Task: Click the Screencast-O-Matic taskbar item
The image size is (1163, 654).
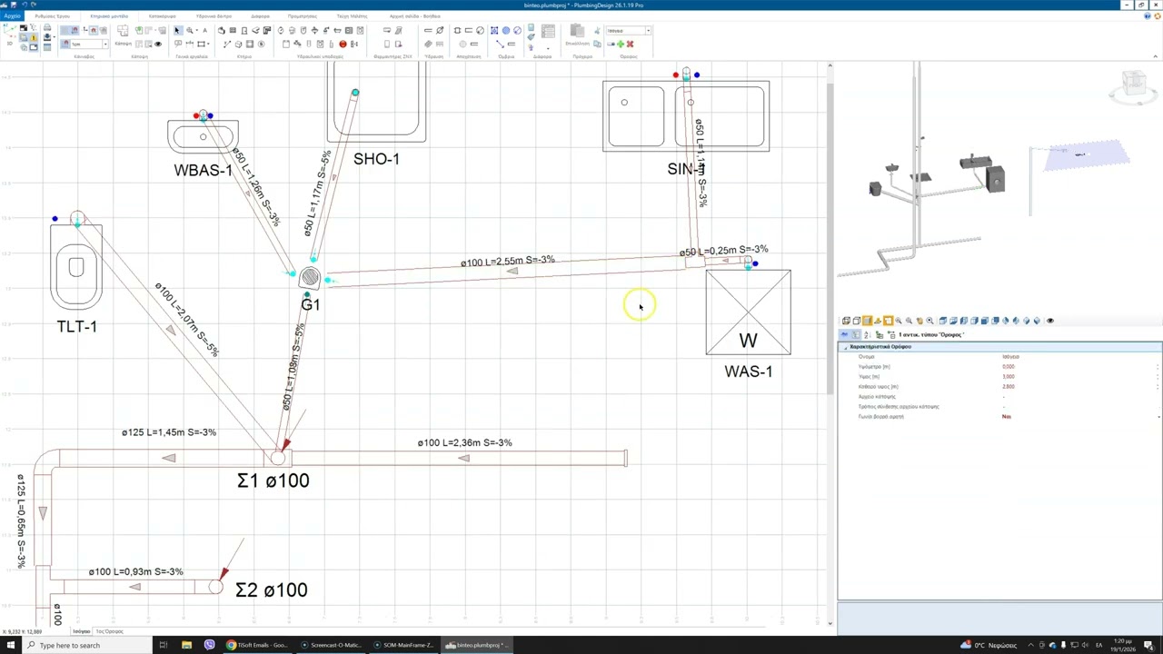Action: [332, 645]
